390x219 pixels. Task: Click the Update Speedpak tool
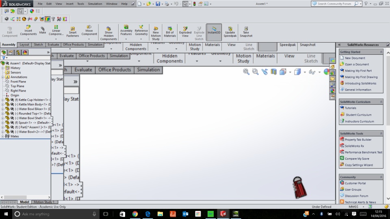[x=230, y=32]
